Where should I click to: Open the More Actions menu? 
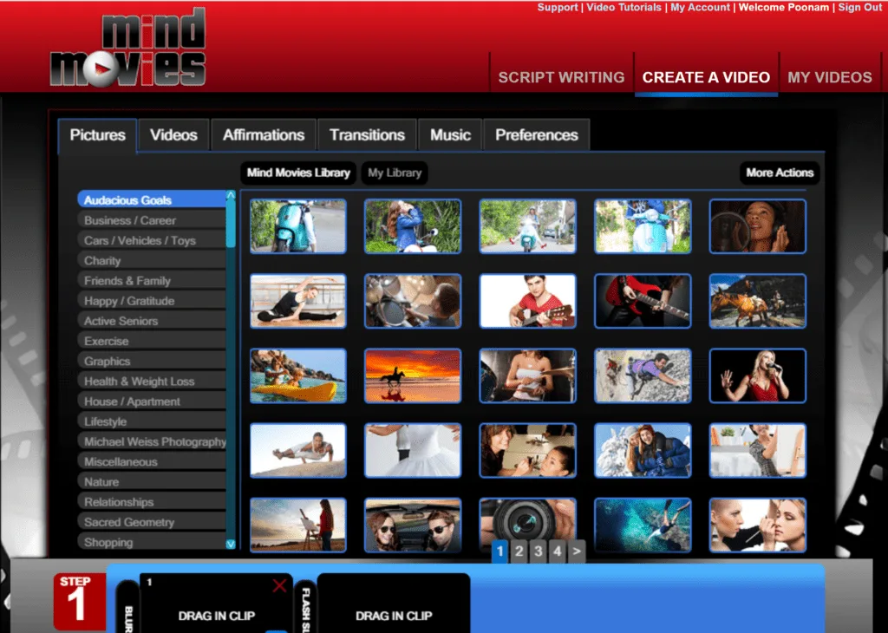pyautogui.click(x=778, y=173)
